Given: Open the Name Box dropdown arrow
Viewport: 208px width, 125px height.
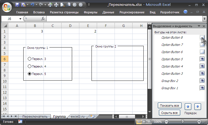Looking at the screenshot, I should 20,19.
